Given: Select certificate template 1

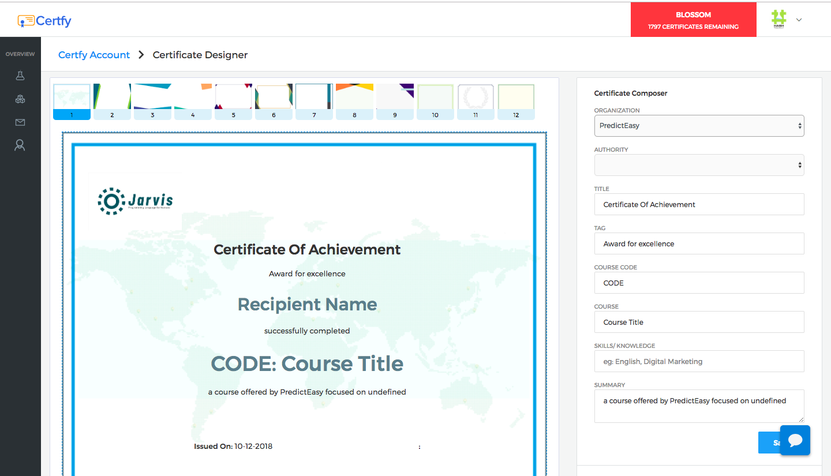Looking at the screenshot, I should point(72,102).
